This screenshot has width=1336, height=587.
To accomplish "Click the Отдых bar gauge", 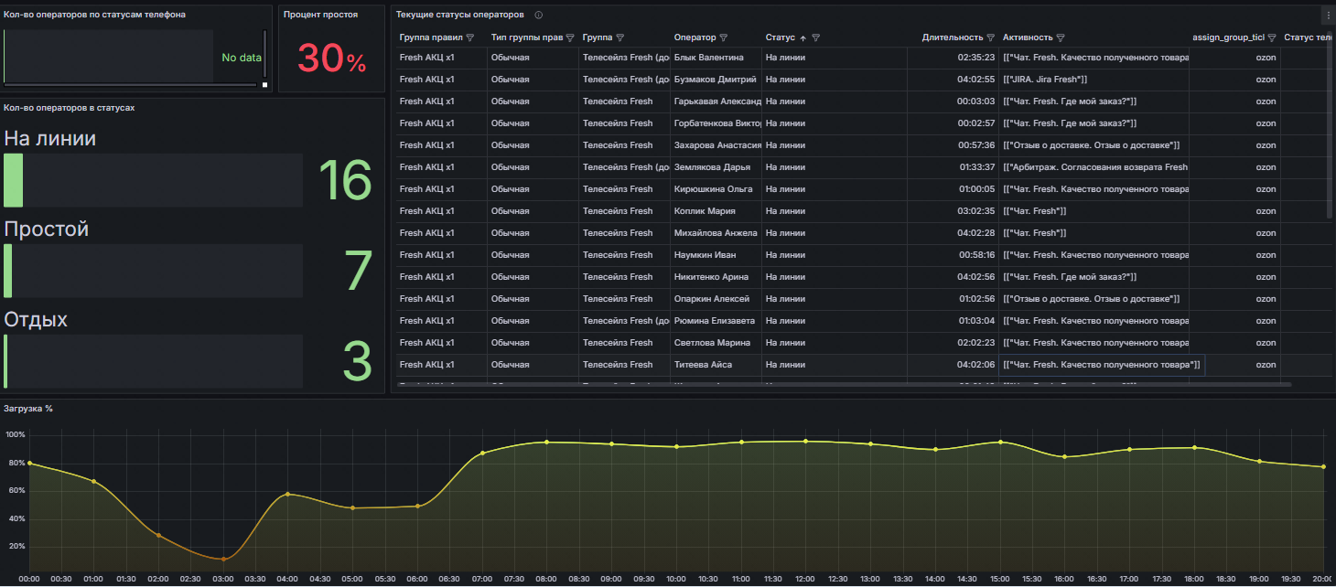I will [x=154, y=361].
